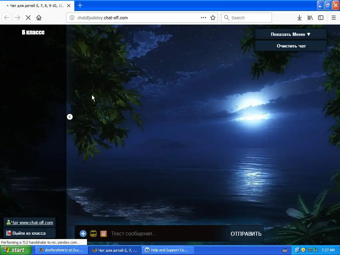The height and width of the screenshot is (255, 340).
Task: Click ОТПРАВИТЬ send button
Action: click(246, 234)
